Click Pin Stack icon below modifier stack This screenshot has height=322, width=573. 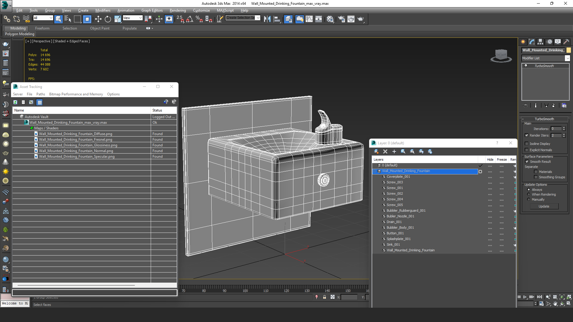pyautogui.click(x=526, y=106)
